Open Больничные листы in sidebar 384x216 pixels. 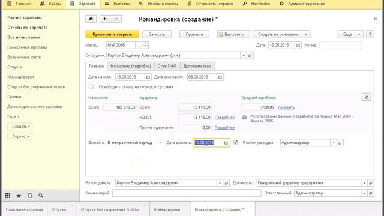[24, 57]
